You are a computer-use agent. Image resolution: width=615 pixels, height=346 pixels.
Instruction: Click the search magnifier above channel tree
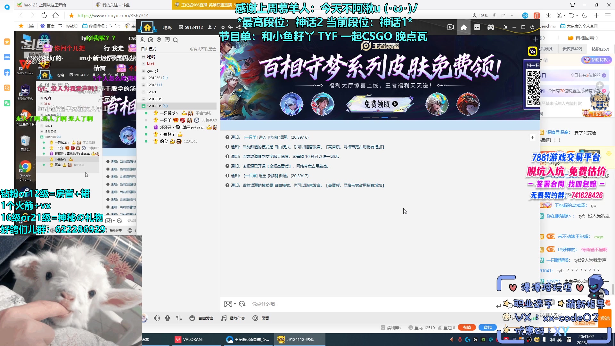(176, 40)
